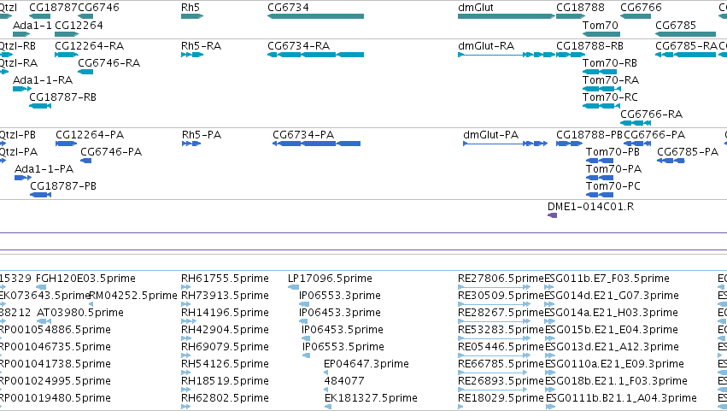The width and height of the screenshot is (727, 411).
Task: Select the dmGlut-RA transcript label
Action: click(x=486, y=46)
